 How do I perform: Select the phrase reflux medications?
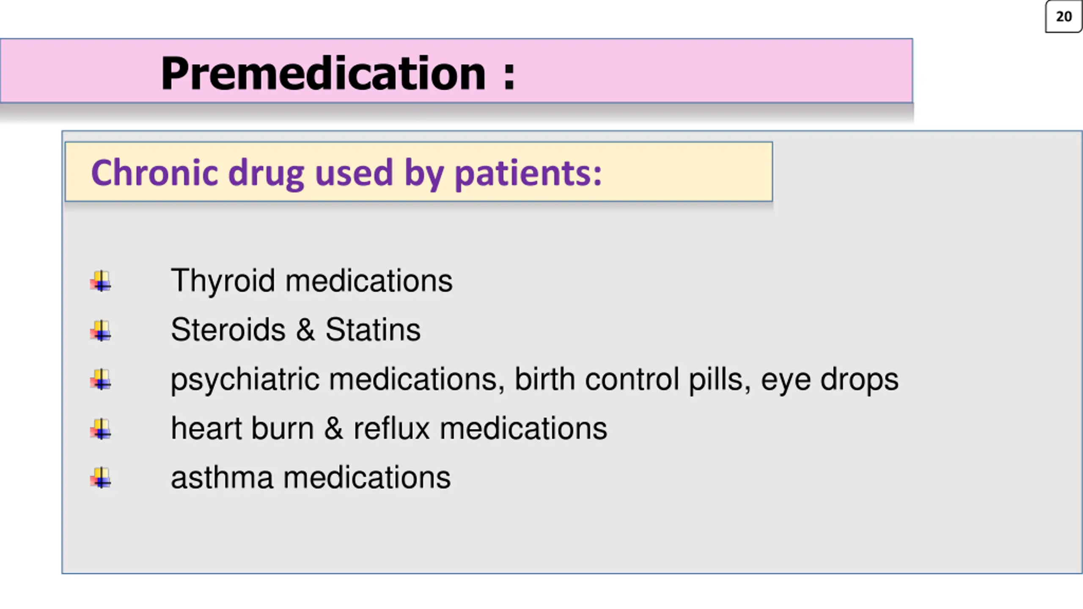click(x=480, y=428)
